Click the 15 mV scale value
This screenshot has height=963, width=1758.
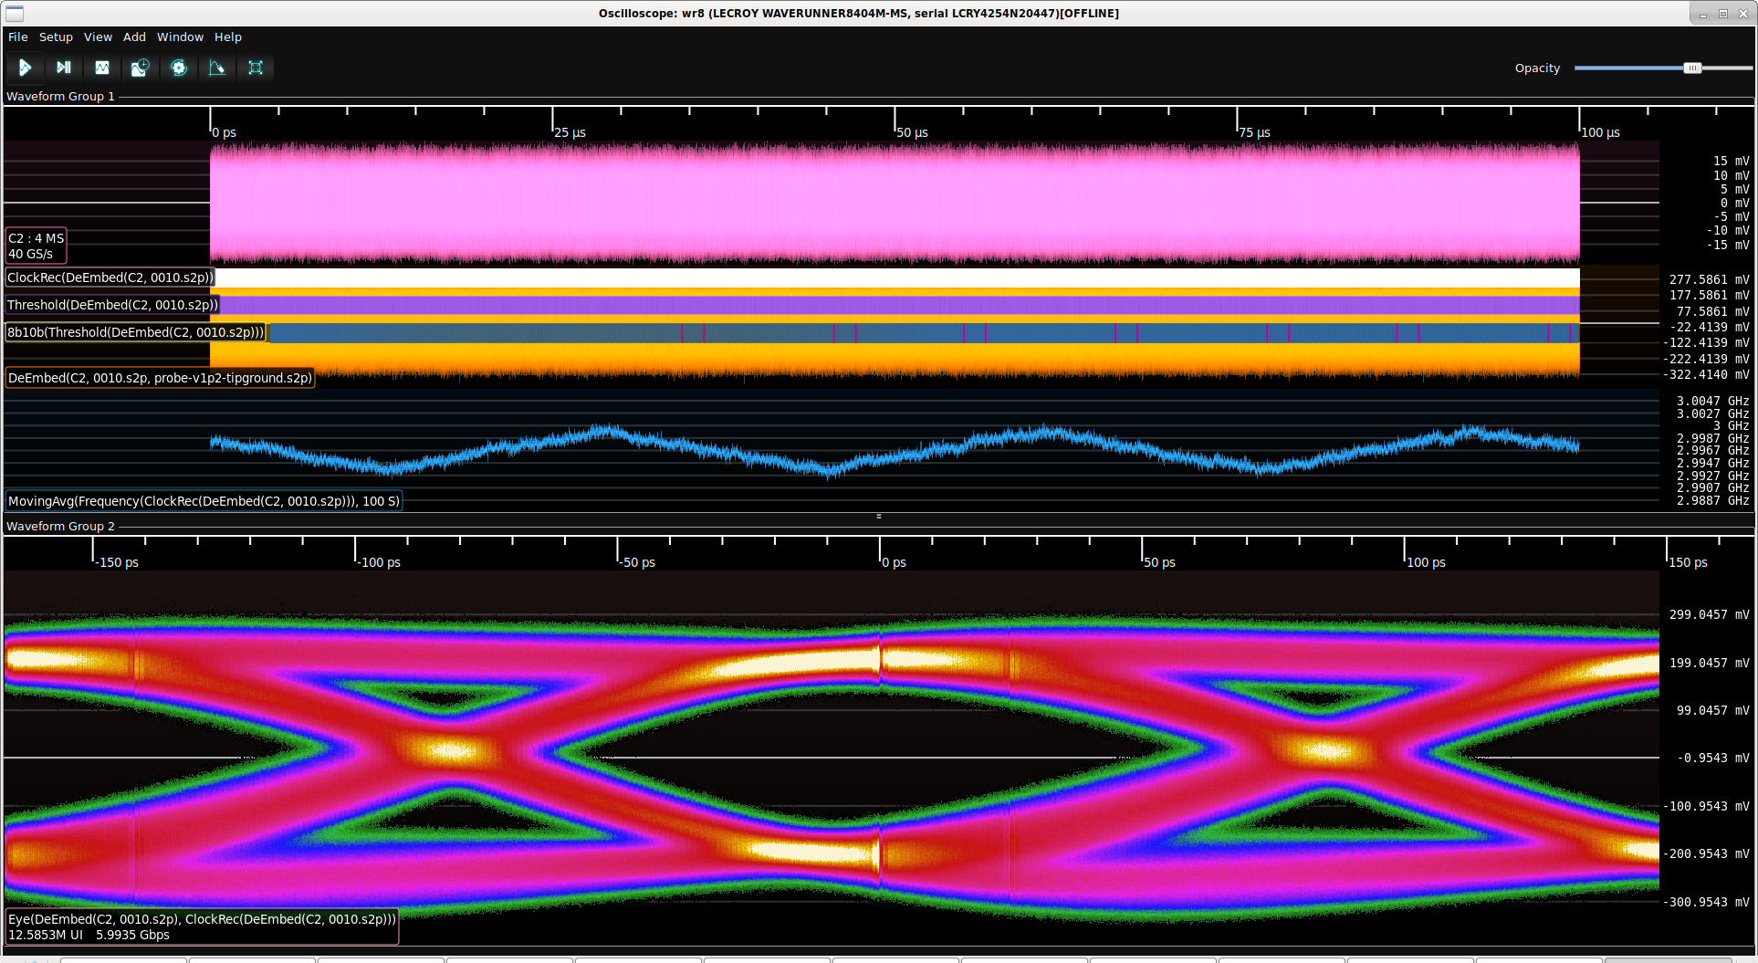click(x=1731, y=161)
